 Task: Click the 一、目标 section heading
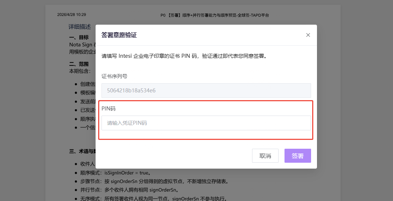pos(79,38)
